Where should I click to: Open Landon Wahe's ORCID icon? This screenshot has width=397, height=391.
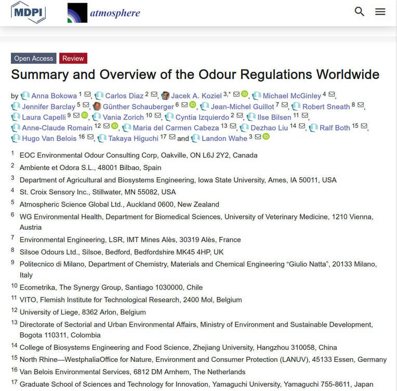[x=266, y=137]
